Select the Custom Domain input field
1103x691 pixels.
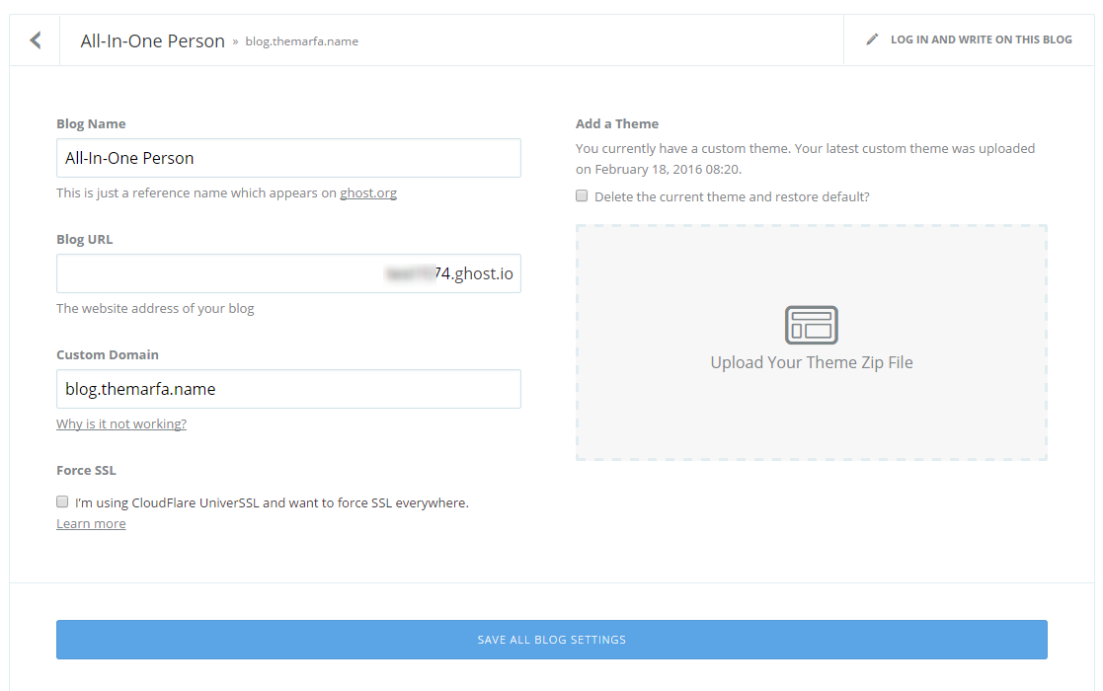(288, 389)
